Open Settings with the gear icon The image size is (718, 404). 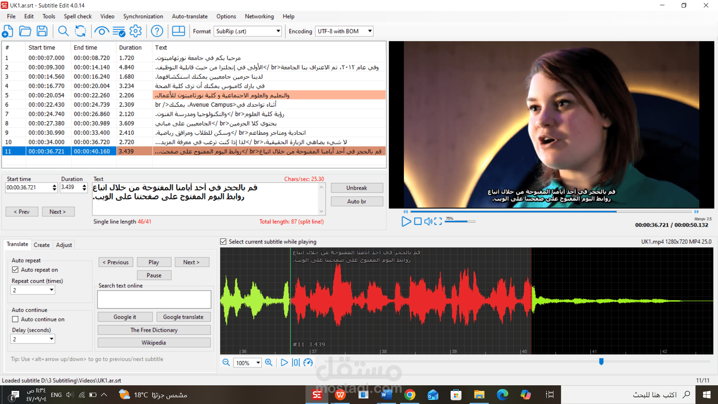point(135,31)
